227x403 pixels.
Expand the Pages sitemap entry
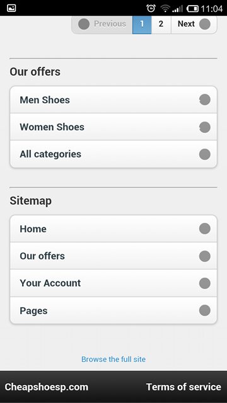tap(113, 310)
